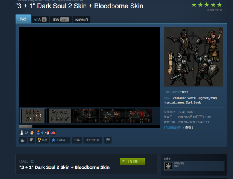
Task: Click the pink and orange swirl award icon
Action: pyautogui.click(x=53, y=133)
